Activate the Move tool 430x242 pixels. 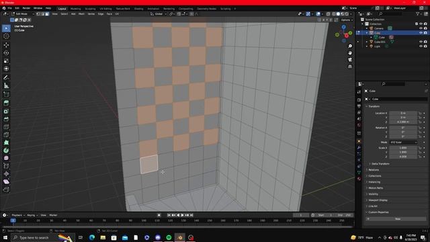pos(6,45)
